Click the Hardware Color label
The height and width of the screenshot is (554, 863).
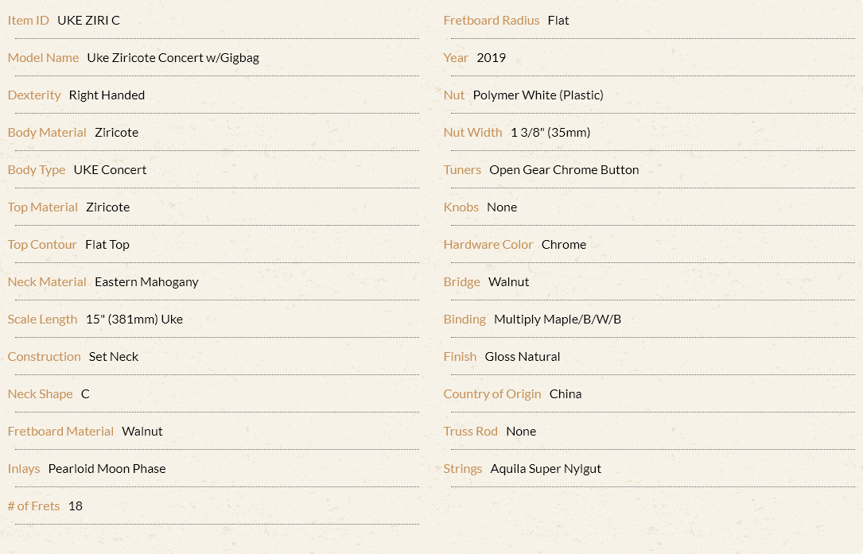tap(488, 245)
